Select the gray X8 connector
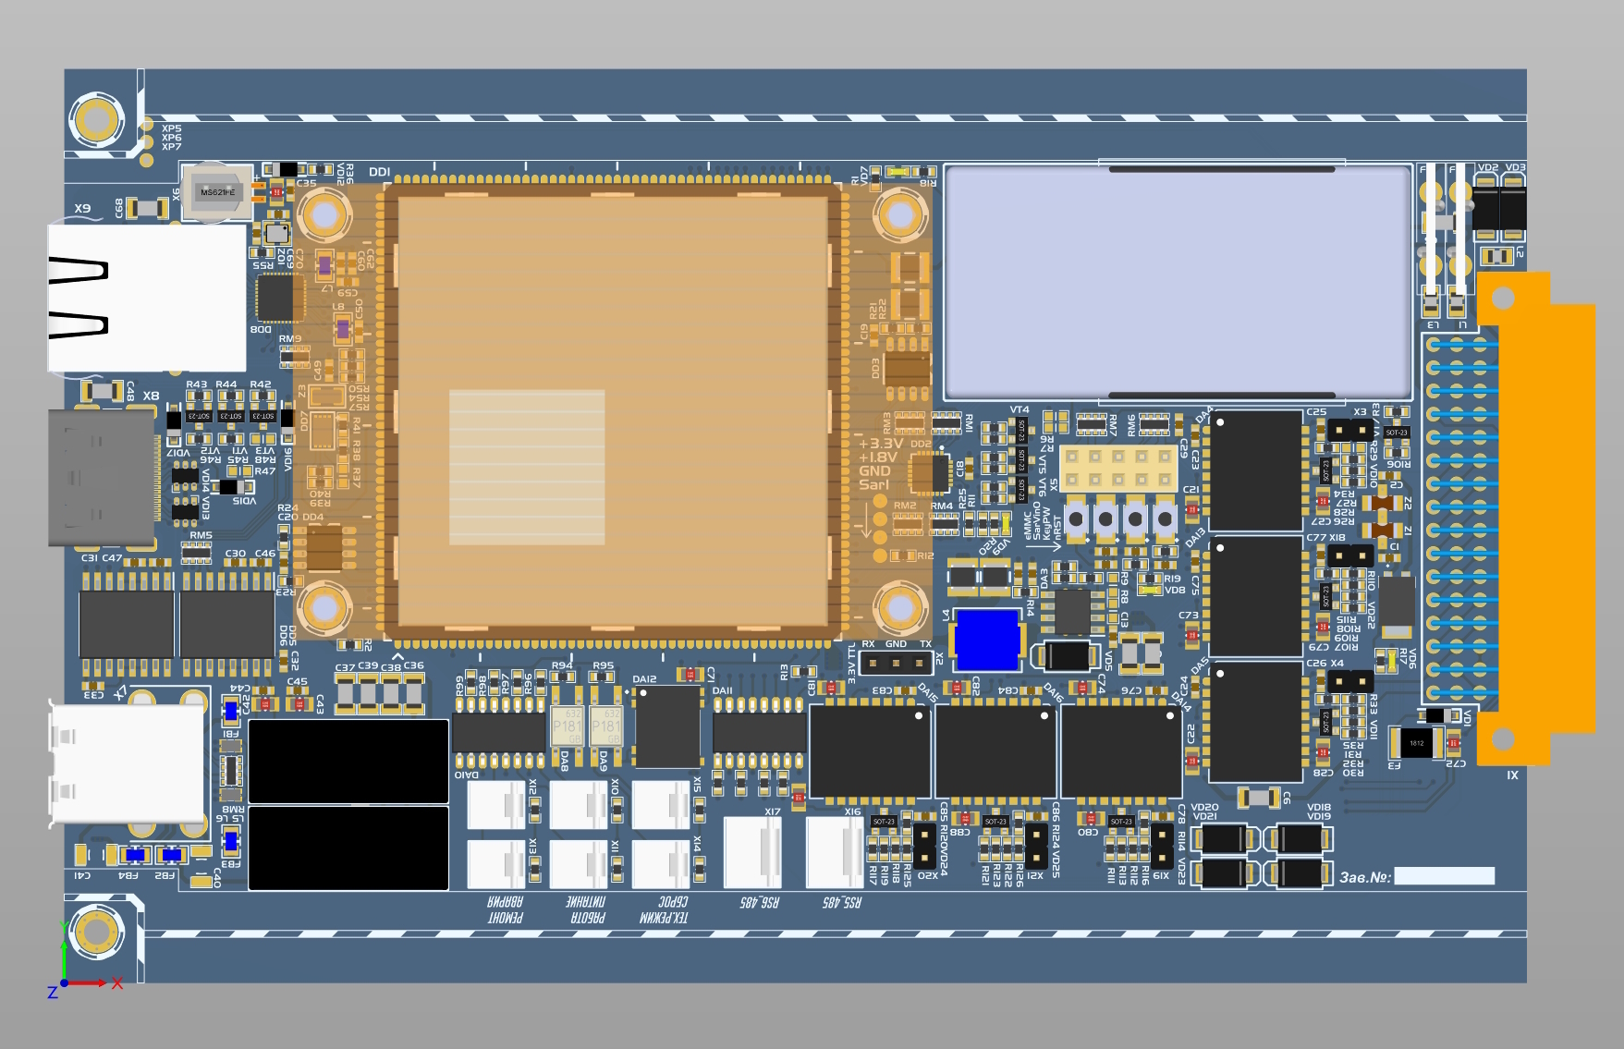The height and width of the screenshot is (1049, 1624). point(101,477)
